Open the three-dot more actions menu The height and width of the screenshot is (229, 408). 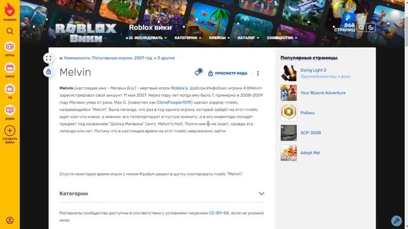click(258, 74)
